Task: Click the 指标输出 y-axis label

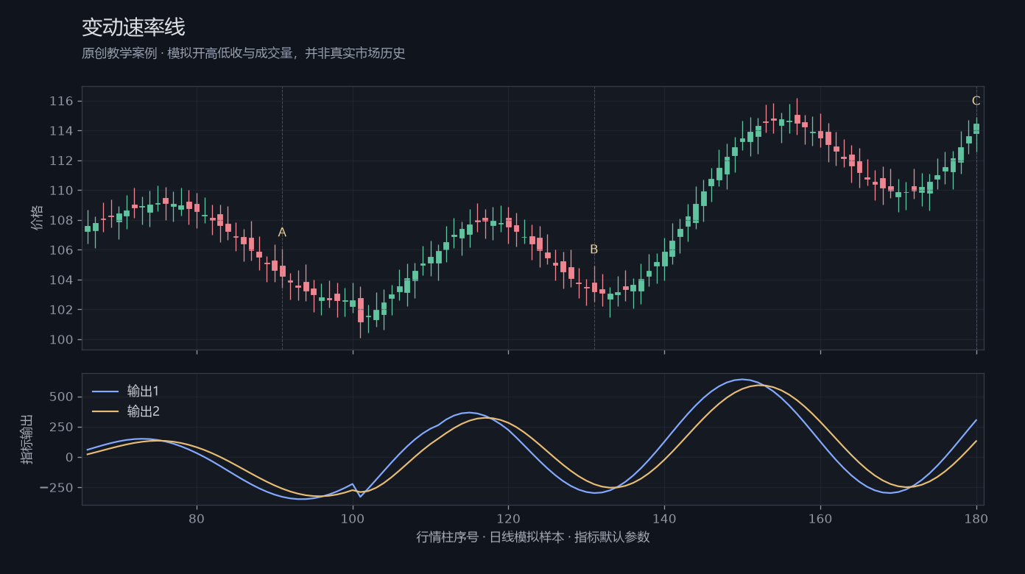Action: pyautogui.click(x=27, y=439)
